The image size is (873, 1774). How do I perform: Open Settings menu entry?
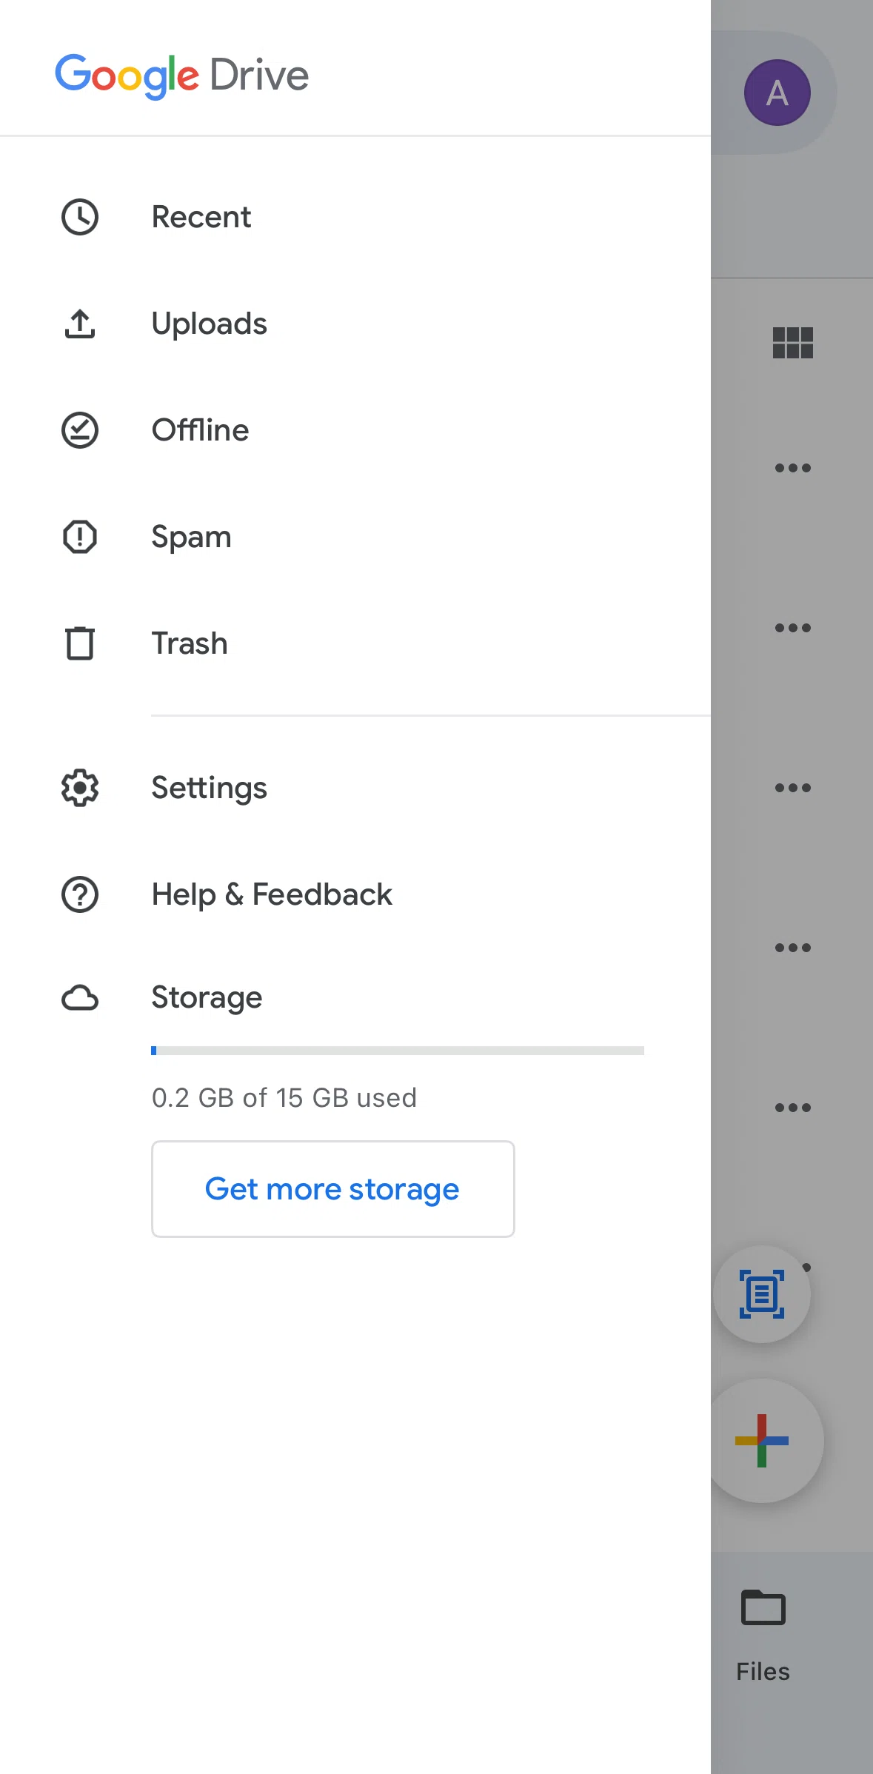(x=355, y=788)
